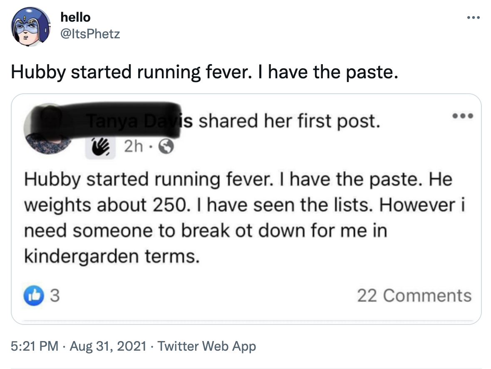This screenshot has height=369, width=491.
Task: Open the '22 Comments' link
Action: click(x=414, y=295)
